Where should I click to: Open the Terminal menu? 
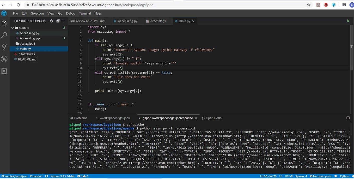pyautogui.click(x=85, y=13)
